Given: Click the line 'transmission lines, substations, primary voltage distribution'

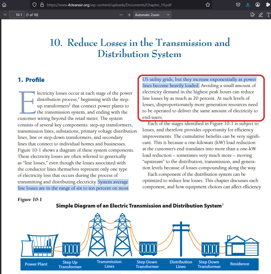Looking at the screenshot, I should click(77, 131).
